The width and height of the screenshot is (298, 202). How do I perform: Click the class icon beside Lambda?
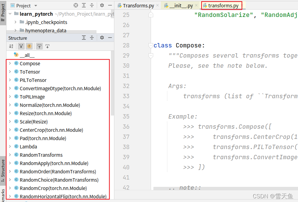pos(16,146)
